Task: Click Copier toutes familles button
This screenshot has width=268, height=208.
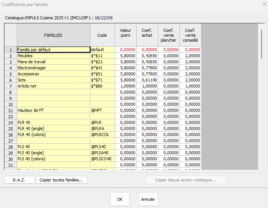Action: click(x=61, y=180)
